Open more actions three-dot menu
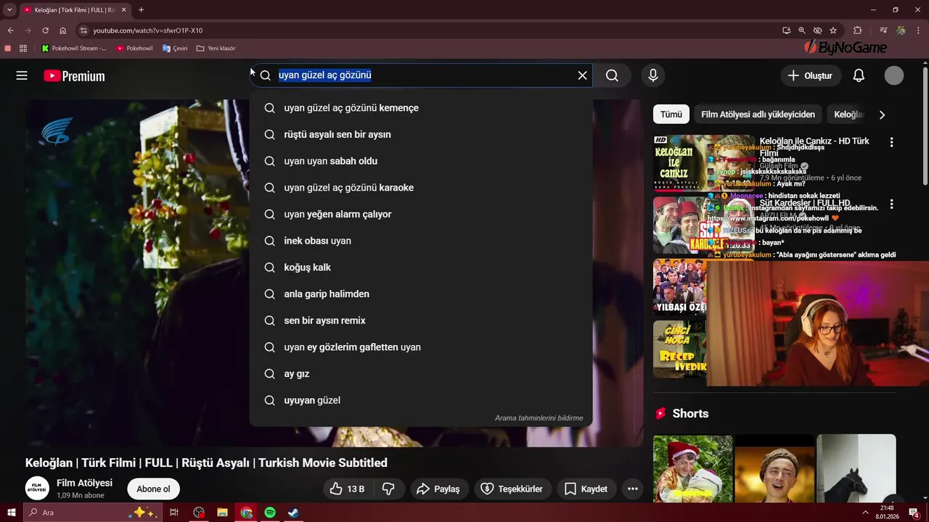This screenshot has height=522, width=929. pos(633,489)
